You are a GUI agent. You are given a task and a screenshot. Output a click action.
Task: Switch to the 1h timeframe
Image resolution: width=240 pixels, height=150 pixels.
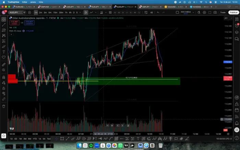coord(66,12)
